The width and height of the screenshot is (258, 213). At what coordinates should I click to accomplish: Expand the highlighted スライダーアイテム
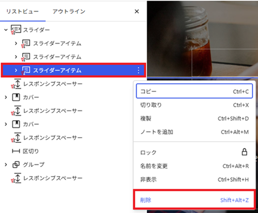[x=16, y=70]
